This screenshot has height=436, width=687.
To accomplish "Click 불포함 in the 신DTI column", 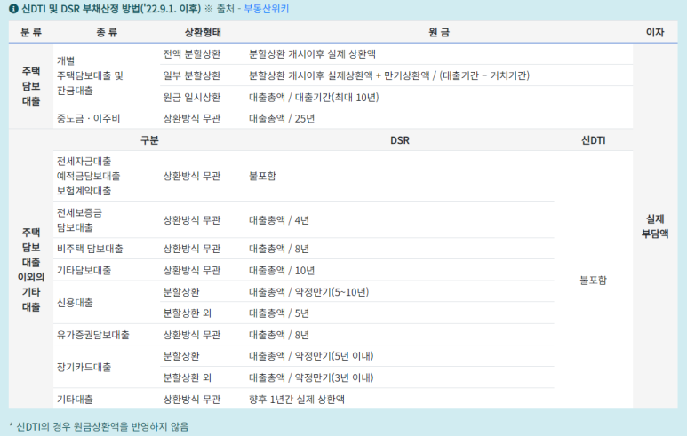I will click(x=594, y=281).
